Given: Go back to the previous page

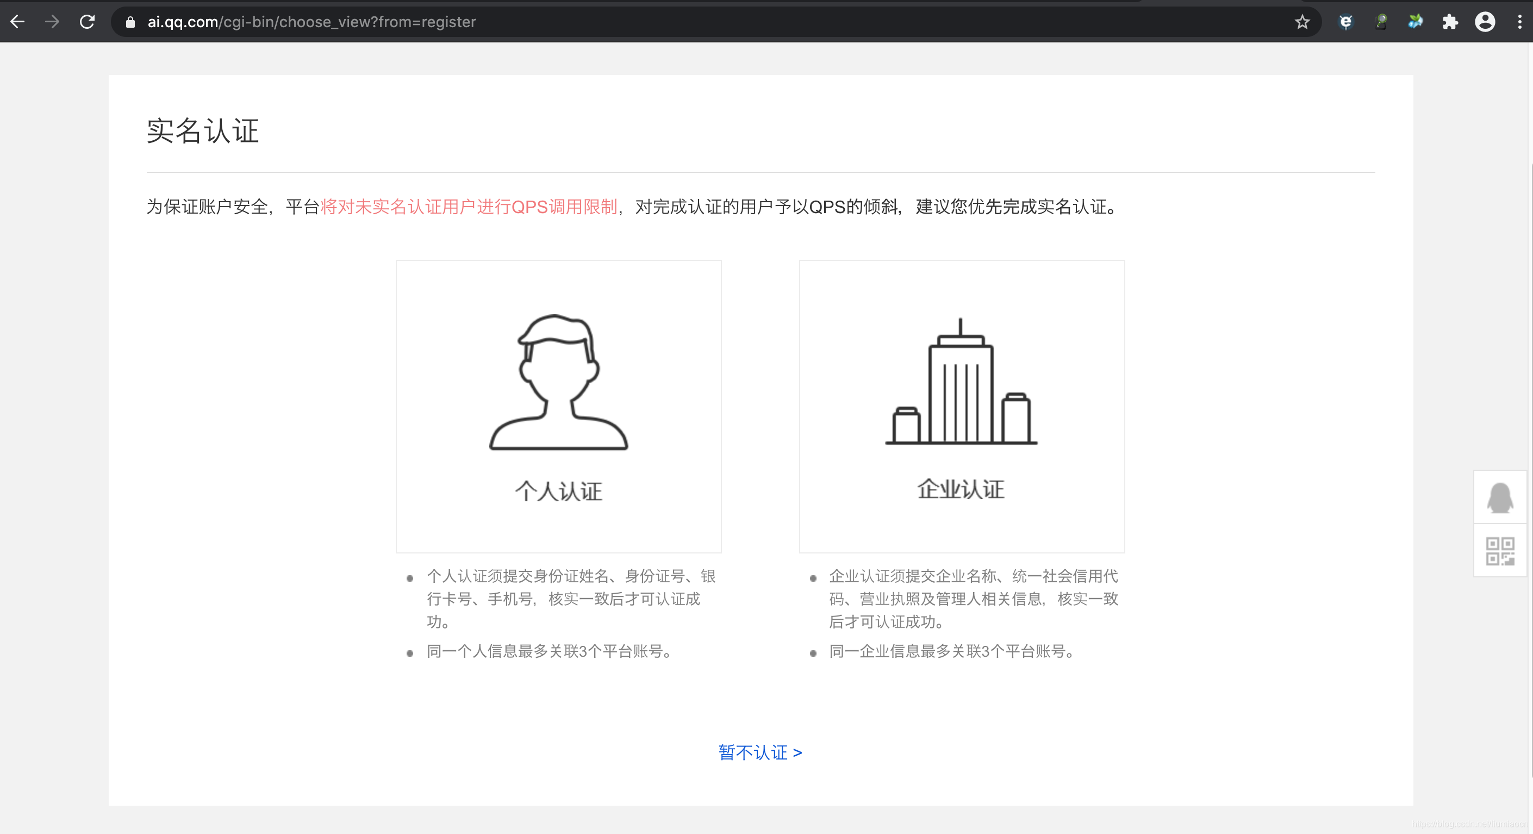Looking at the screenshot, I should click(17, 22).
